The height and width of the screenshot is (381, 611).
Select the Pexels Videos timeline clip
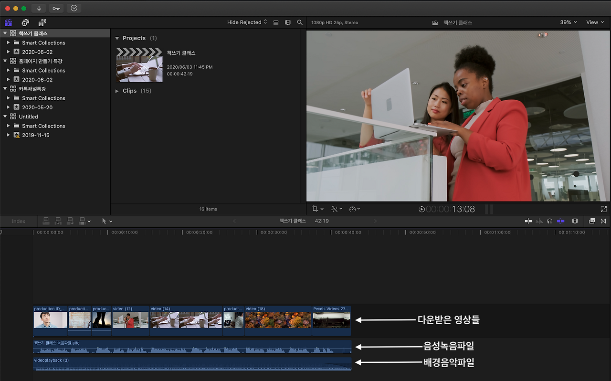coord(332,321)
